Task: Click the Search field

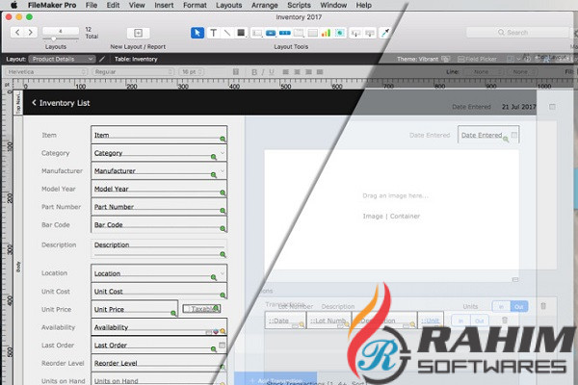Action: 517,33
